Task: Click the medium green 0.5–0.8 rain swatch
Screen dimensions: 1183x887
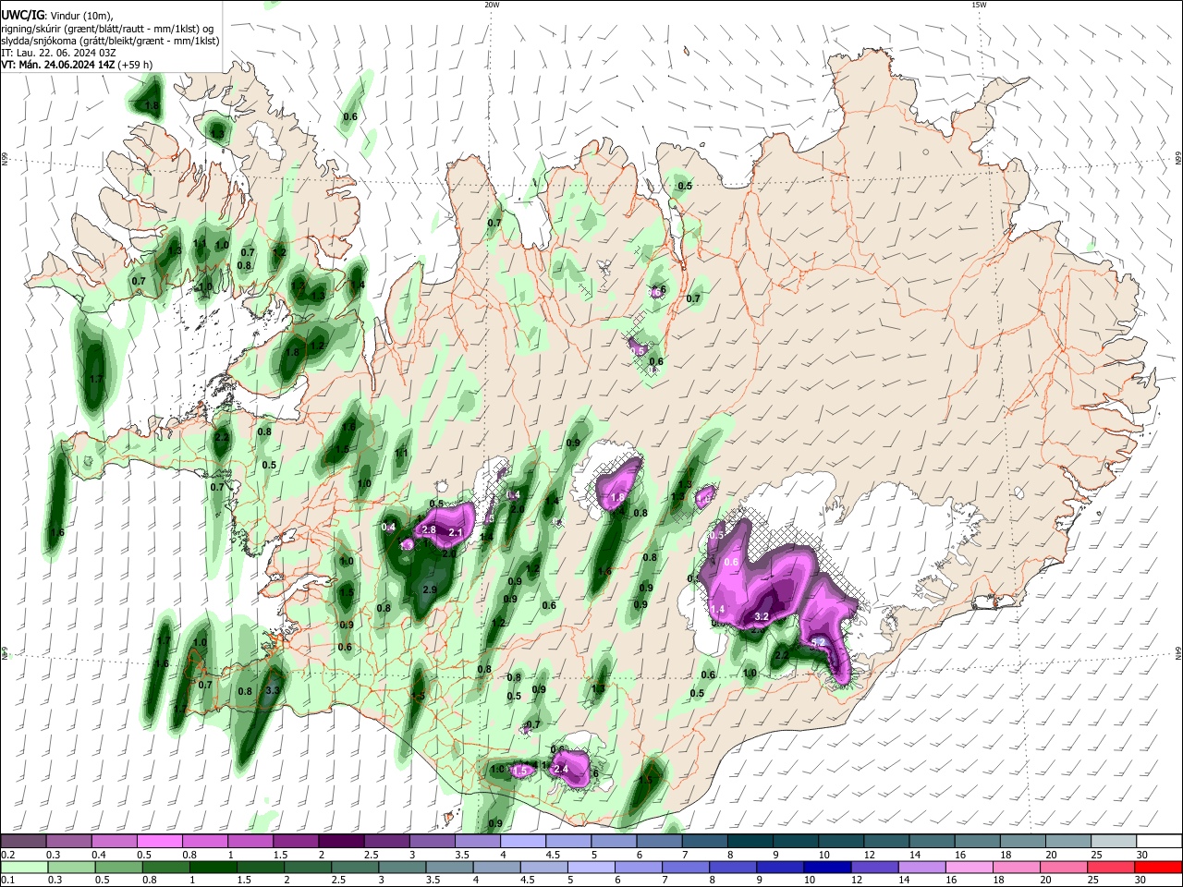Action: (118, 868)
